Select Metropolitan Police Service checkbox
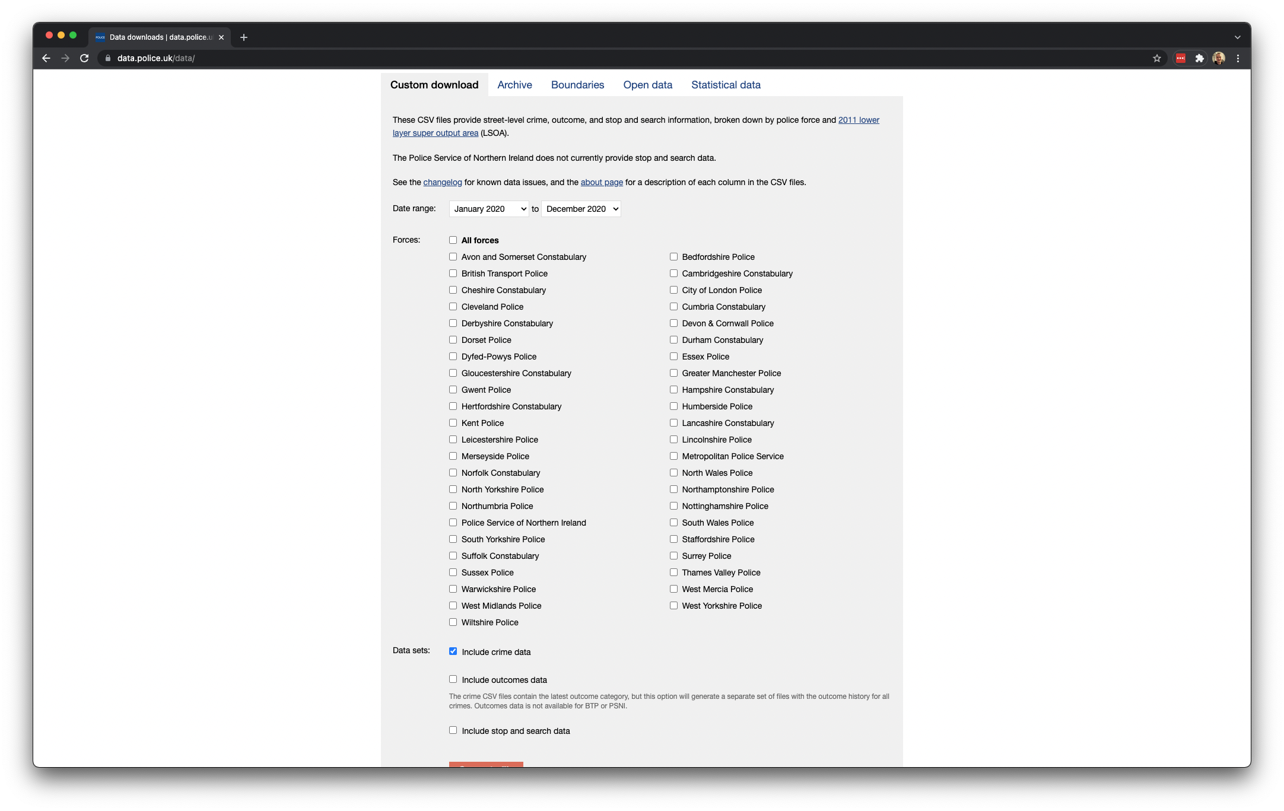Image resolution: width=1284 pixels, height=811 pixels. pyautogui.click(x=673, y=456)
